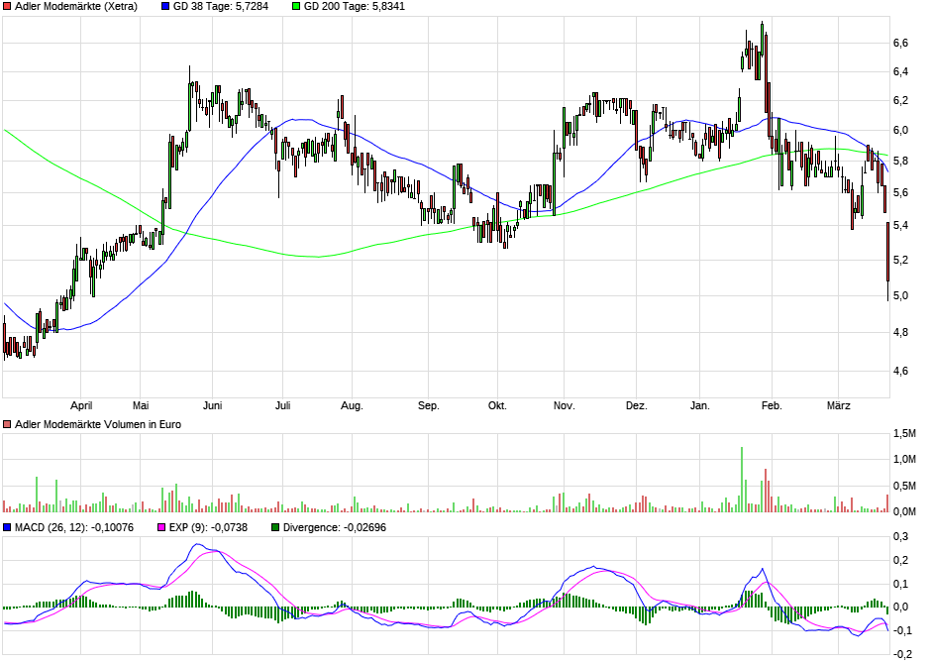Click the red Adler Modemärkte legend swatch
Image resolution: width=931 pixels, height=664 pixels.
coord(7,7)
